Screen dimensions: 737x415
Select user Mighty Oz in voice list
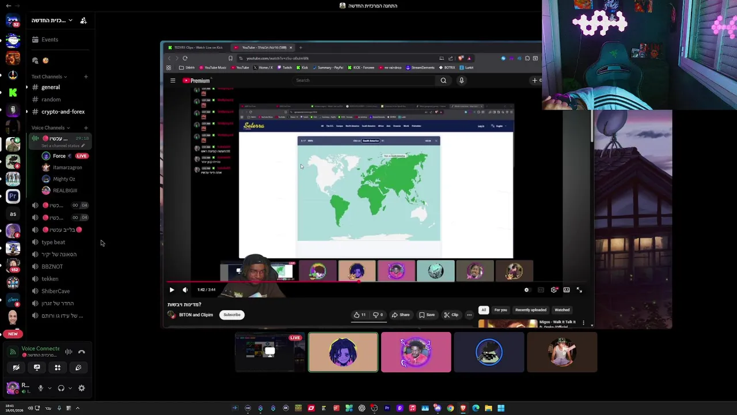tap(64, 179)
